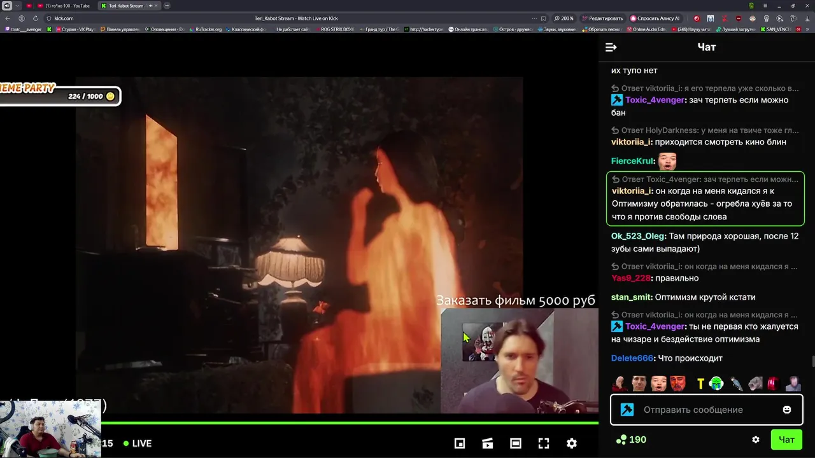The width and height of the screenshot is (815, 458).
Task: Open stan_smit's username in chat
Action: [631, 297]
